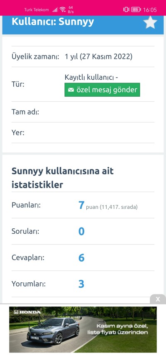Tap the Honda car image in the advertisement

(x=53, y=332)
